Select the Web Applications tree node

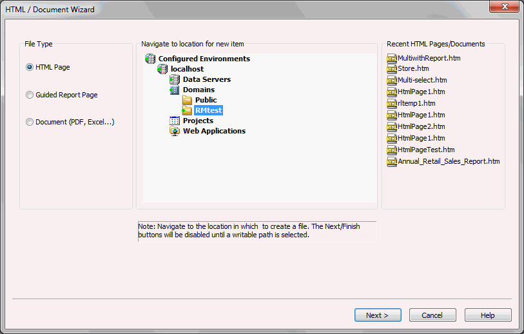point(214,131)
